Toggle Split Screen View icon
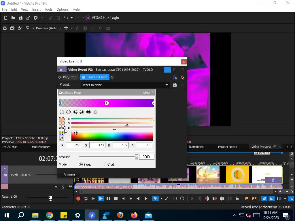The width and height of the screenshot is (295, 221). click(x=27, y=28)
